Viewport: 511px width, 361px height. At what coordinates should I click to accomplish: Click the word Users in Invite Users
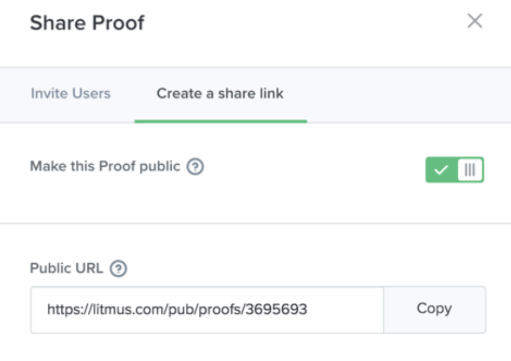(91, 93)
